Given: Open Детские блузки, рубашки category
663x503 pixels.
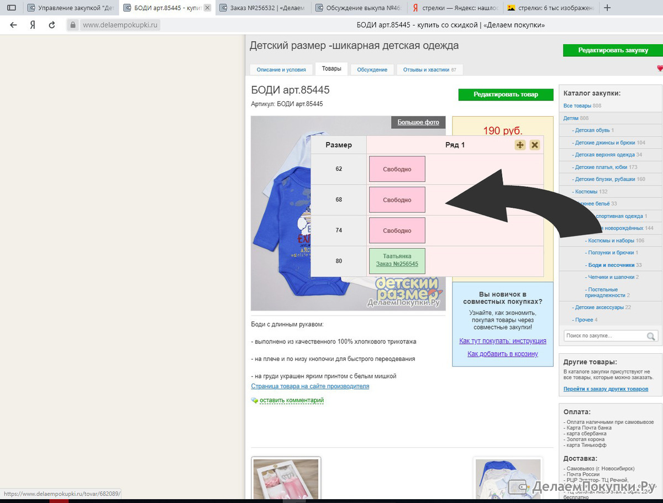Looking at the screenshot, I should (605, 179).
